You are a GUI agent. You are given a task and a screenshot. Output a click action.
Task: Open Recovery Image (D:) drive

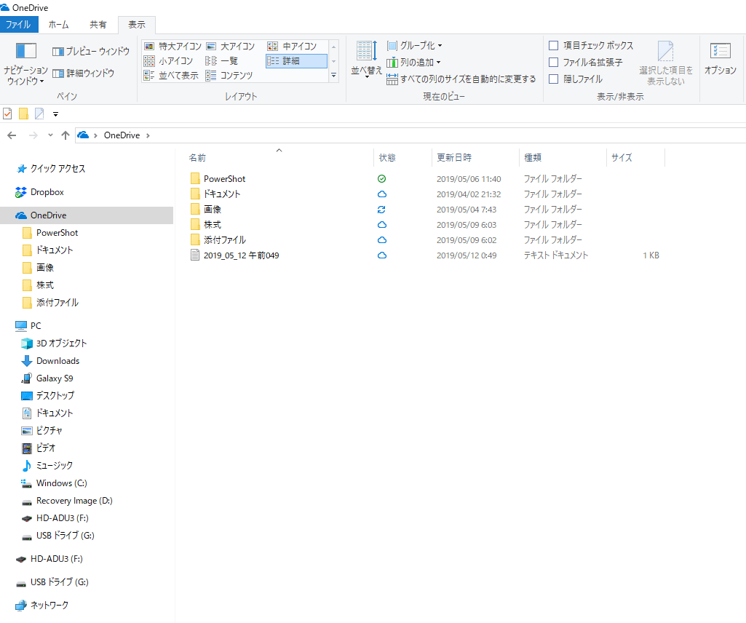point(74,501)
